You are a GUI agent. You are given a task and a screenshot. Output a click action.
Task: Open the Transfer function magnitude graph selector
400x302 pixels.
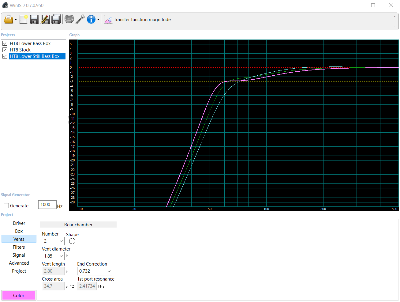tap(142, 20)
